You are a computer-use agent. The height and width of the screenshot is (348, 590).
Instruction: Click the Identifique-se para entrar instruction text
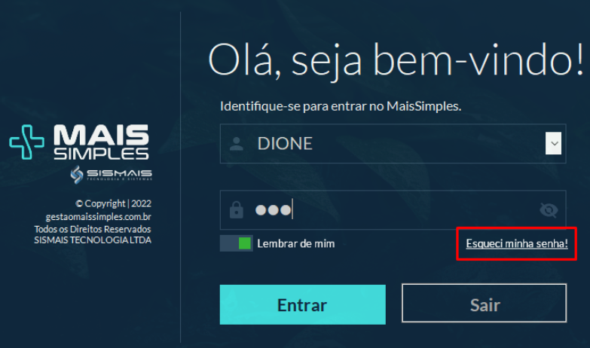click(x=341, y=106)
